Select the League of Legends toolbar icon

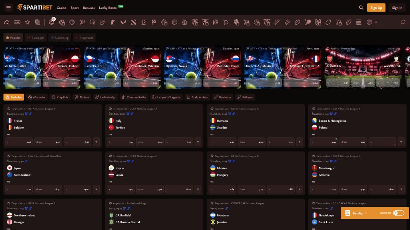click(185, 22)
